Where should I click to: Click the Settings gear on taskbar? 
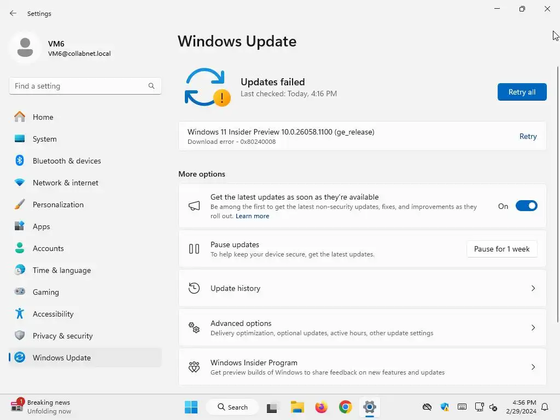coord(370,407)
